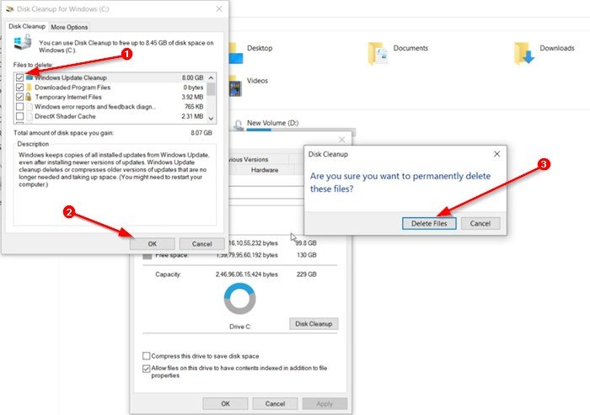Toggle Allow files to have contents indexed
Image resolution: width=590 pixels, height=415 pixels.
click(147, 369)
